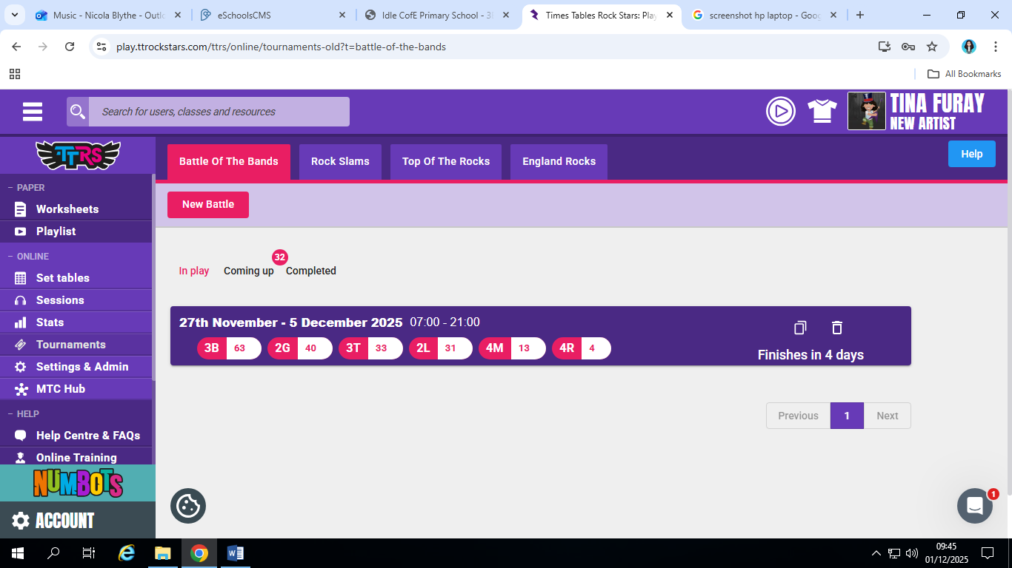The height and width of the screenshot is (568, 1012).
Task: Click the play circle icon in the header
Action: pyautogui.click(x=781, y=111)
